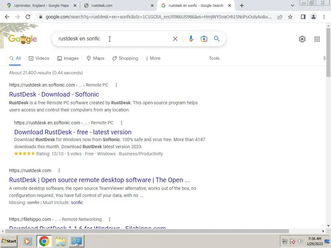Click the system tray volume icon

(300, 241)
